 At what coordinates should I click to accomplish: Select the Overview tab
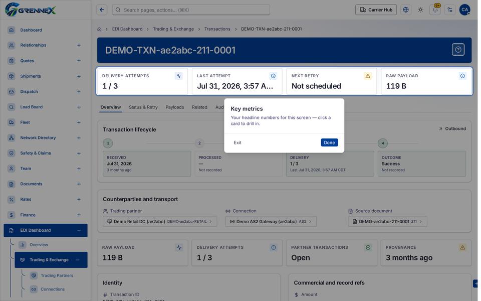click(111, 107)
